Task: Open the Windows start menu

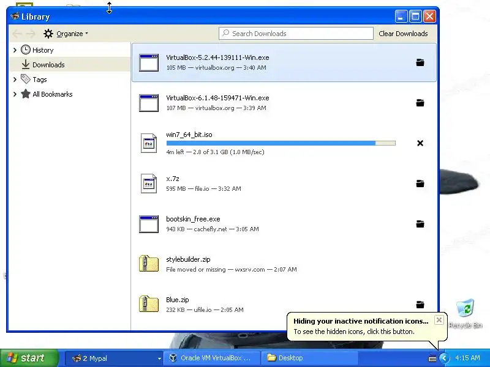Action: point(29,358)
